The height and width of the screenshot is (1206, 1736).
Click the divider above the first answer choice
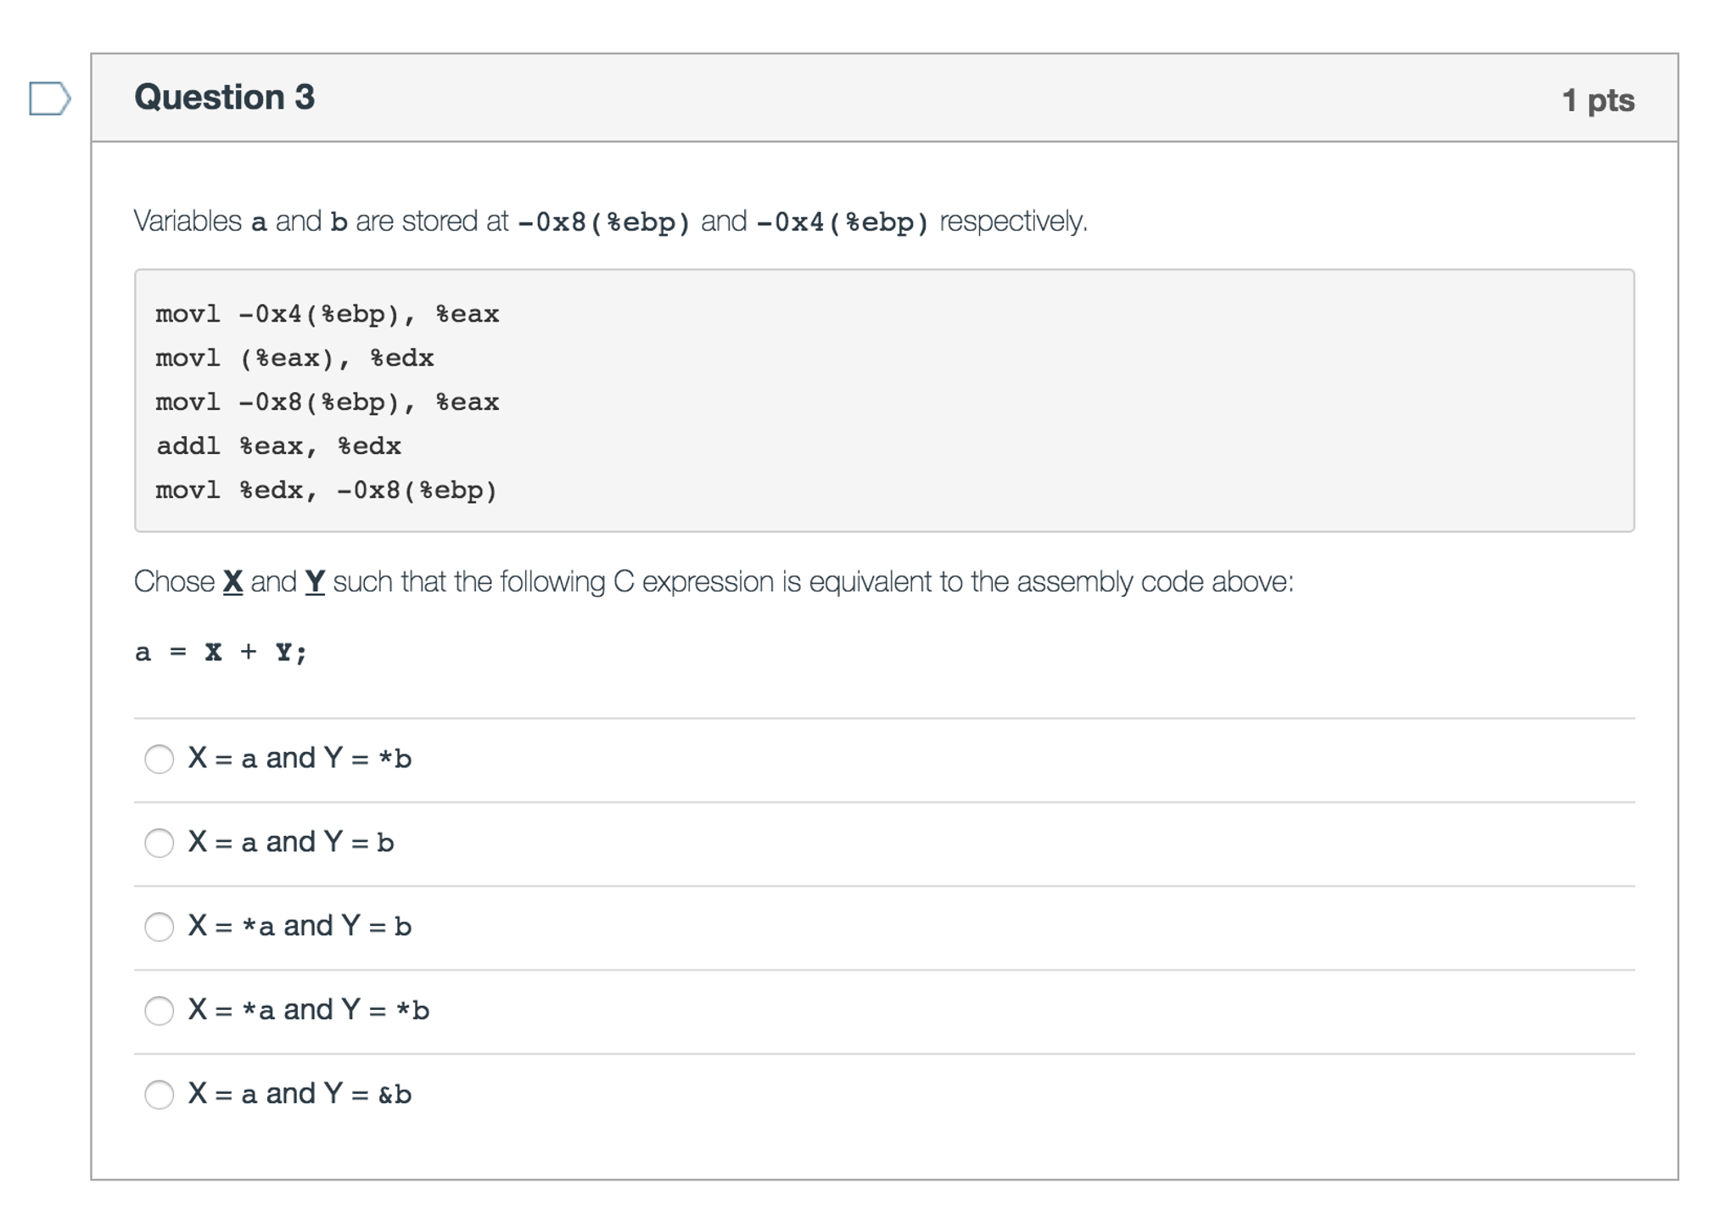point(882,717)
